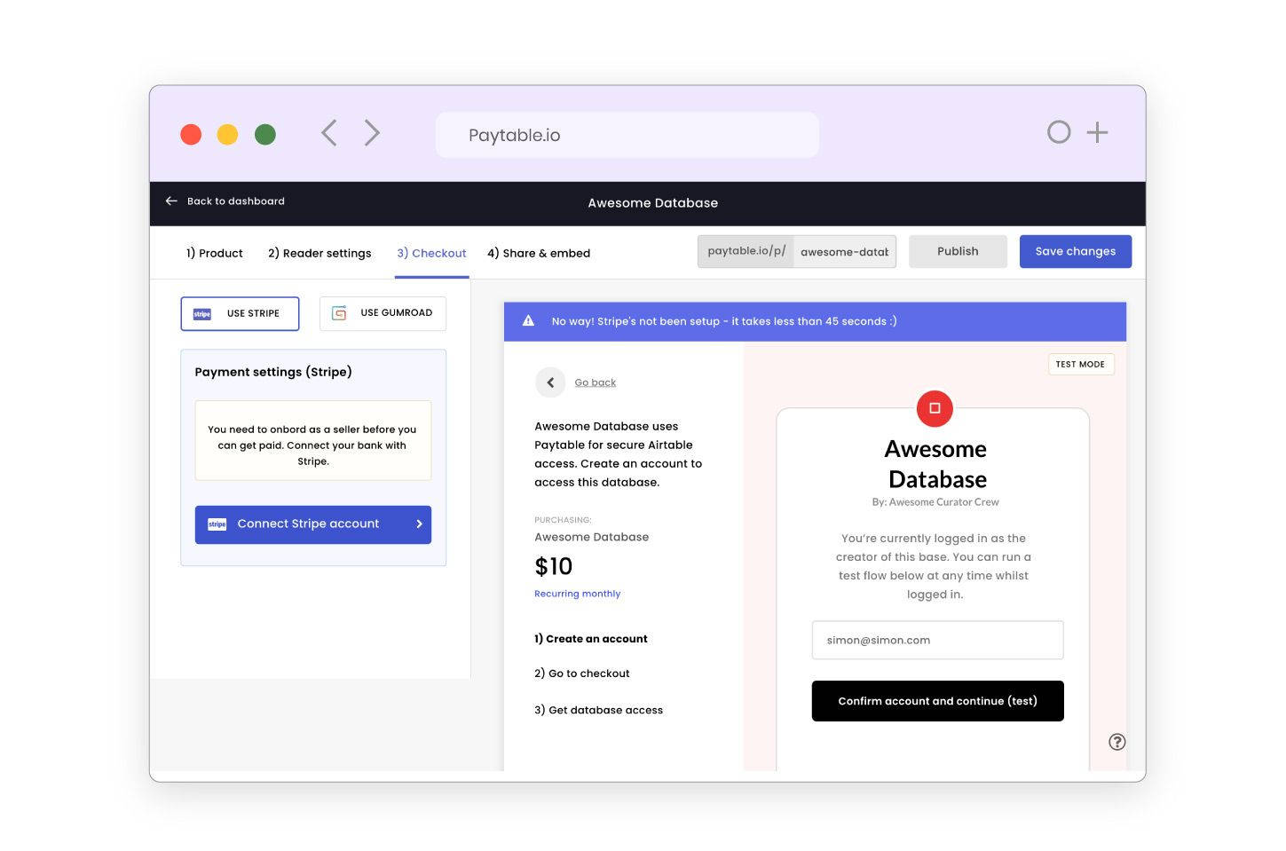Click the Recurring monthly text
This screenshot has width=1286, height=851.
click(x=578, y=594)
